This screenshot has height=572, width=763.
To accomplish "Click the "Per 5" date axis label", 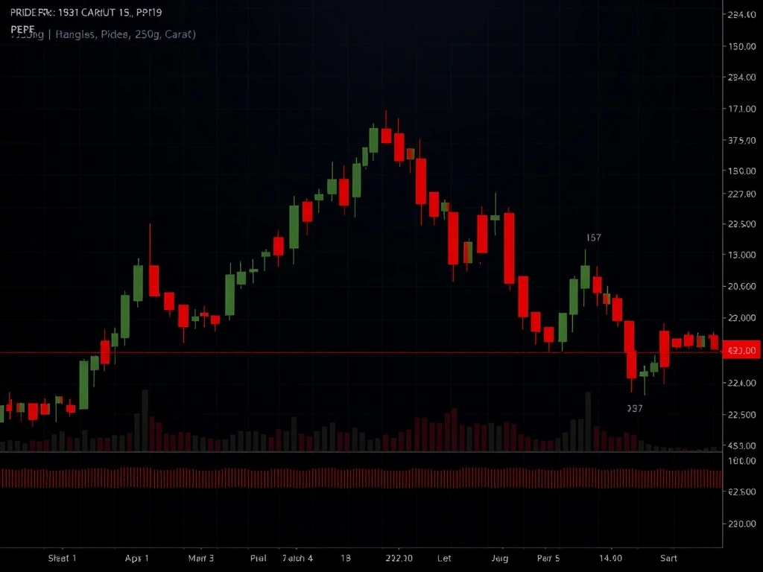I will 548,558.
